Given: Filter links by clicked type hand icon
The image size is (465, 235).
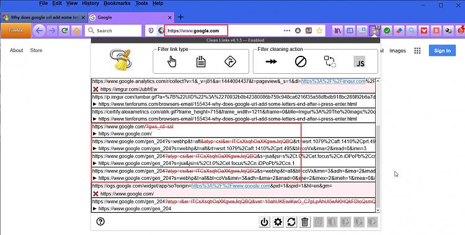Looking at the screenshot, I should tap(172, 62).
